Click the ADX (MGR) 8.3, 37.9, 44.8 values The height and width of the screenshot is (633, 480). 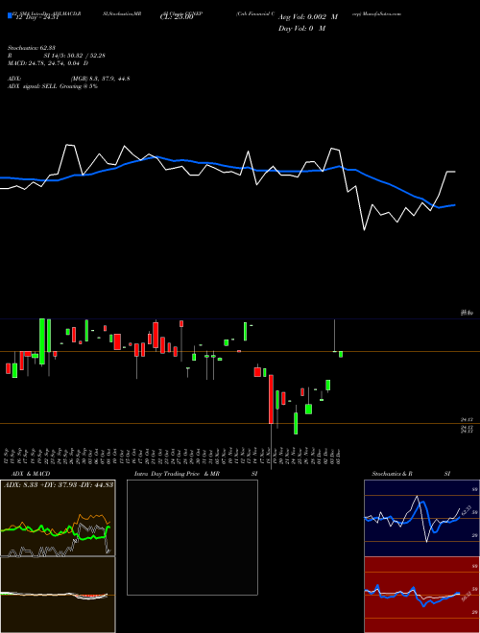coord(100,79)
